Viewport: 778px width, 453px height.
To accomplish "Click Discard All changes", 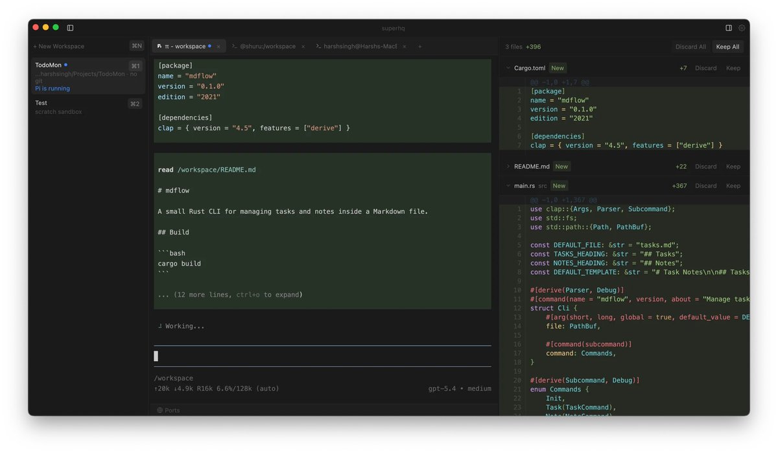I will (x=690, y=47).
